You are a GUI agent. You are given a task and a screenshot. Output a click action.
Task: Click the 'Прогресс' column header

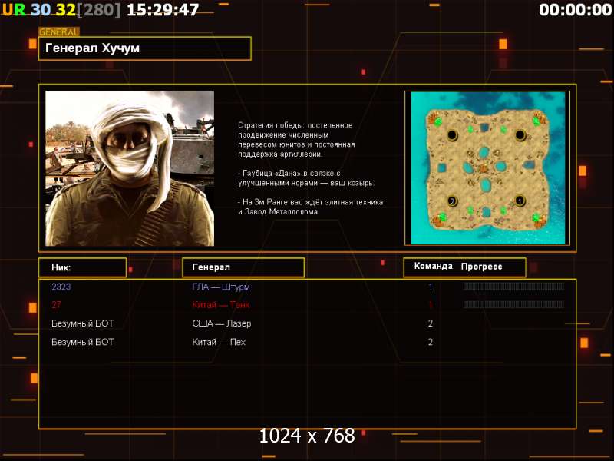pos(481,267)
